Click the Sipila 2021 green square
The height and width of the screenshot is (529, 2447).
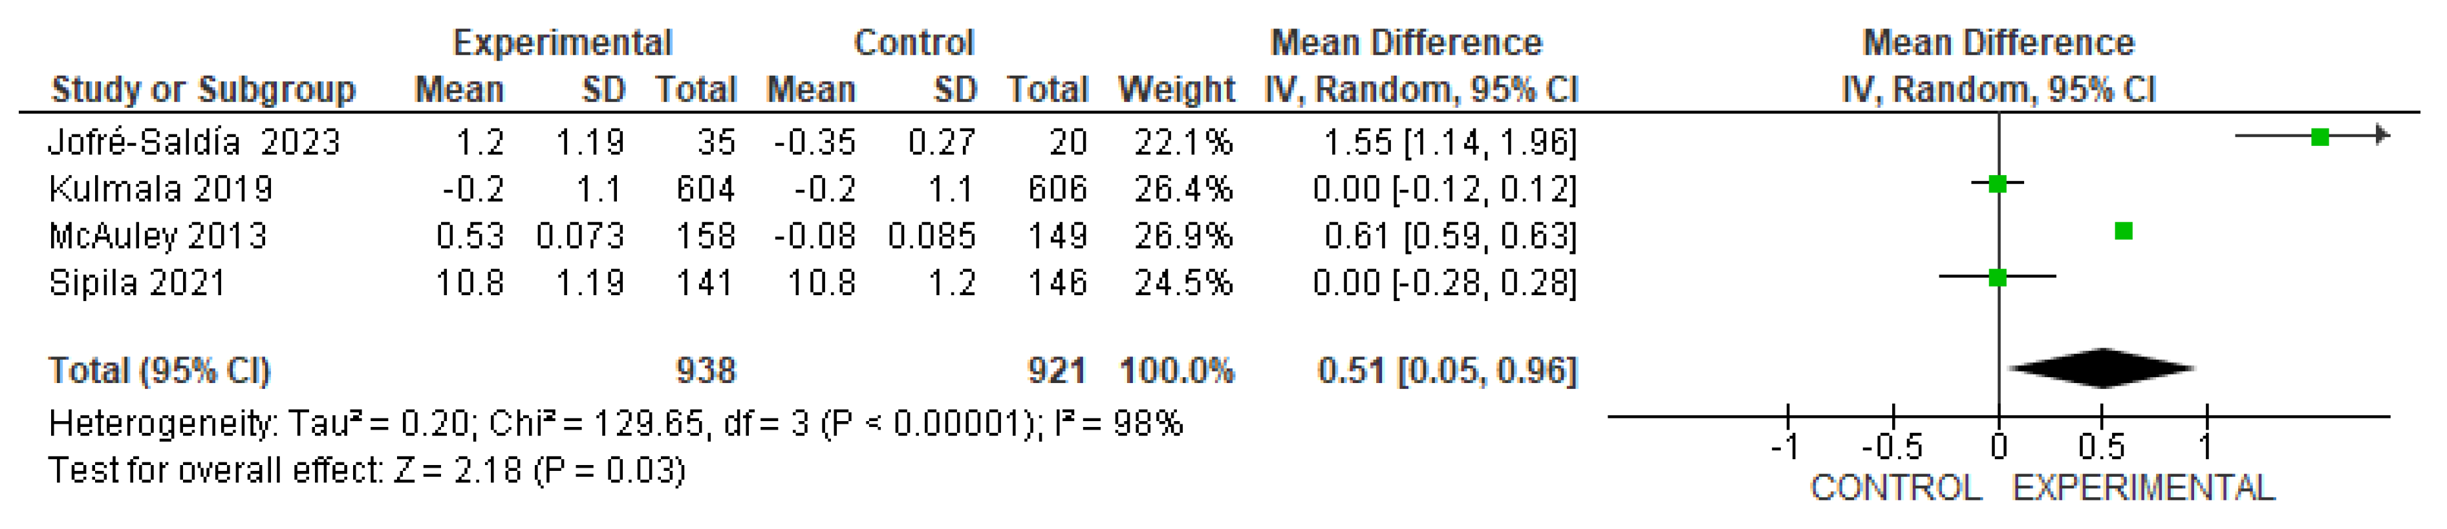click(1998, 278)
